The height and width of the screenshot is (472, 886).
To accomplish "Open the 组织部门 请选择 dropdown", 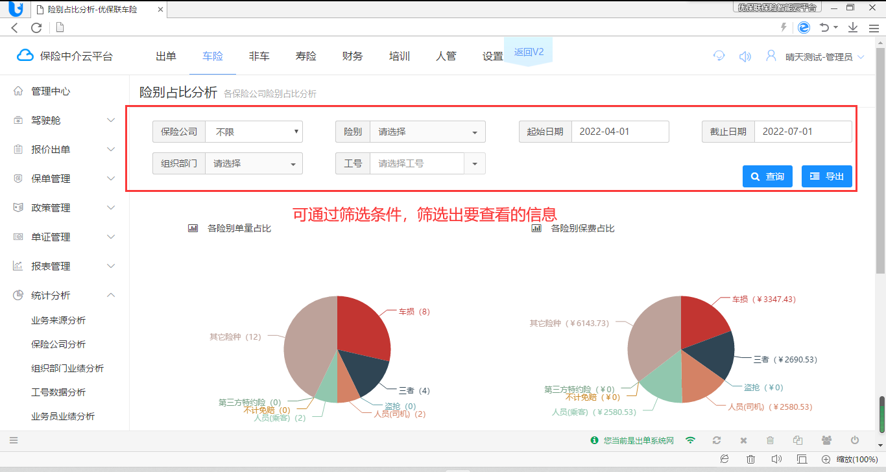I will (254, 163).
